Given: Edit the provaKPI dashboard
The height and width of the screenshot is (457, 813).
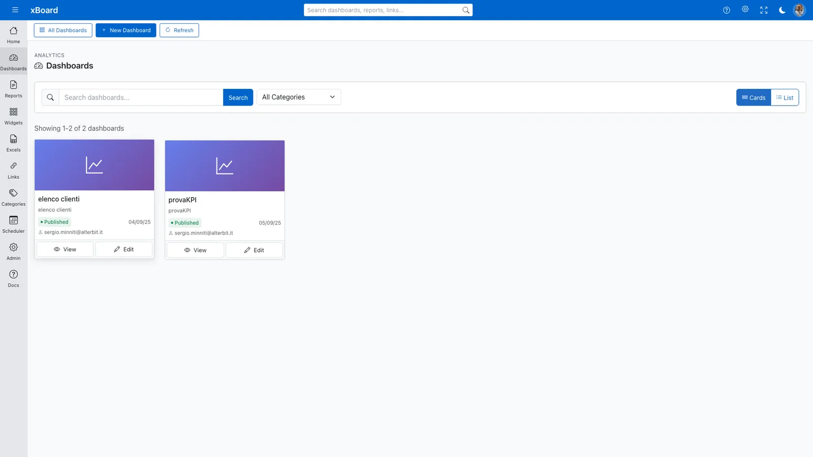Looking at the screenshot, I should click(254, 250).
